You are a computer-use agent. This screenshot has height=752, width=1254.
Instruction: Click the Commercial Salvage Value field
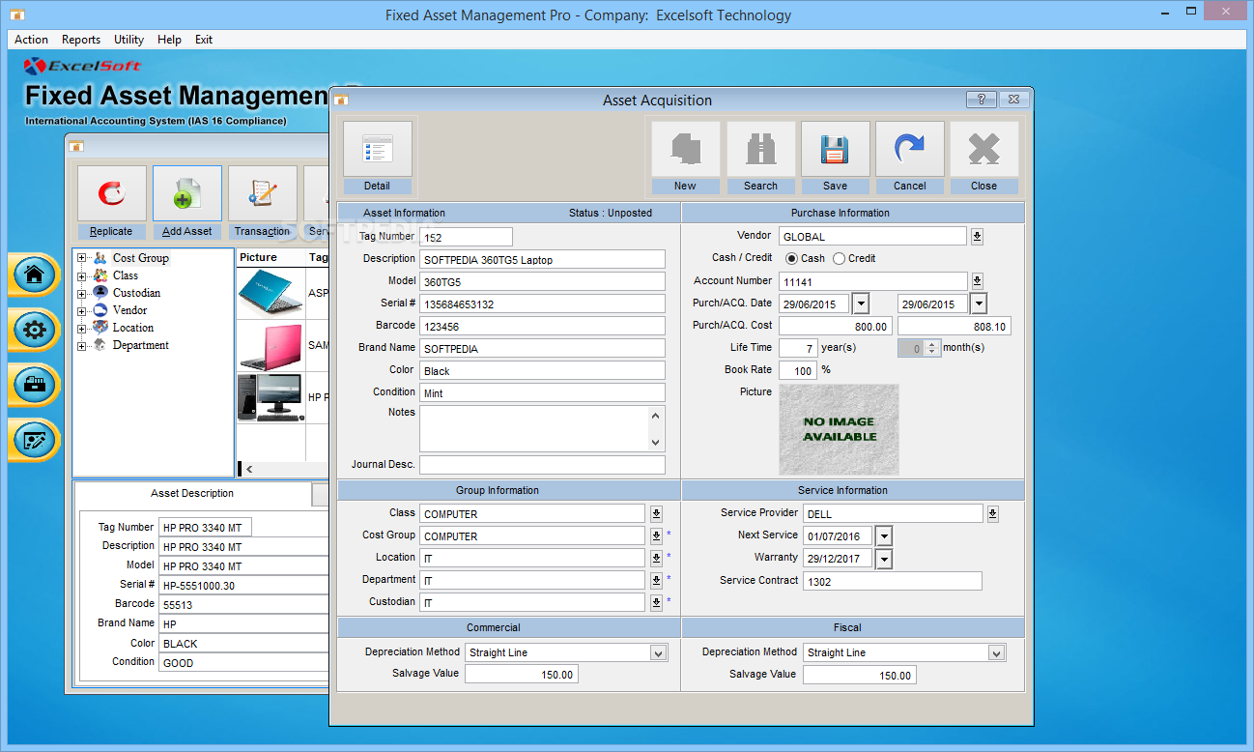click(522, 675)
